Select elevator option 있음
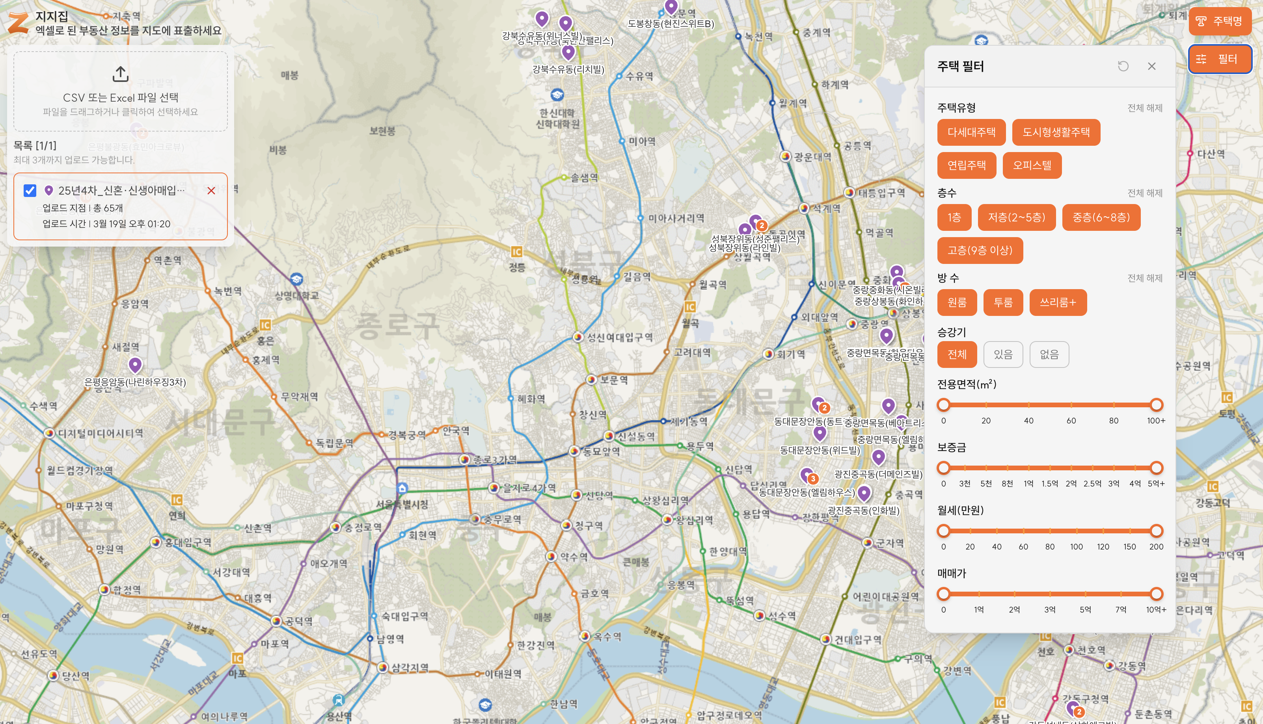Viewport: 1263px width, 724px height. (x=1003, y=354)
